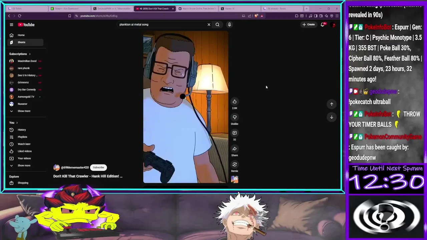
Task: Click the Short title Don't Kill That Crawler
Action: tap(88, 176)
